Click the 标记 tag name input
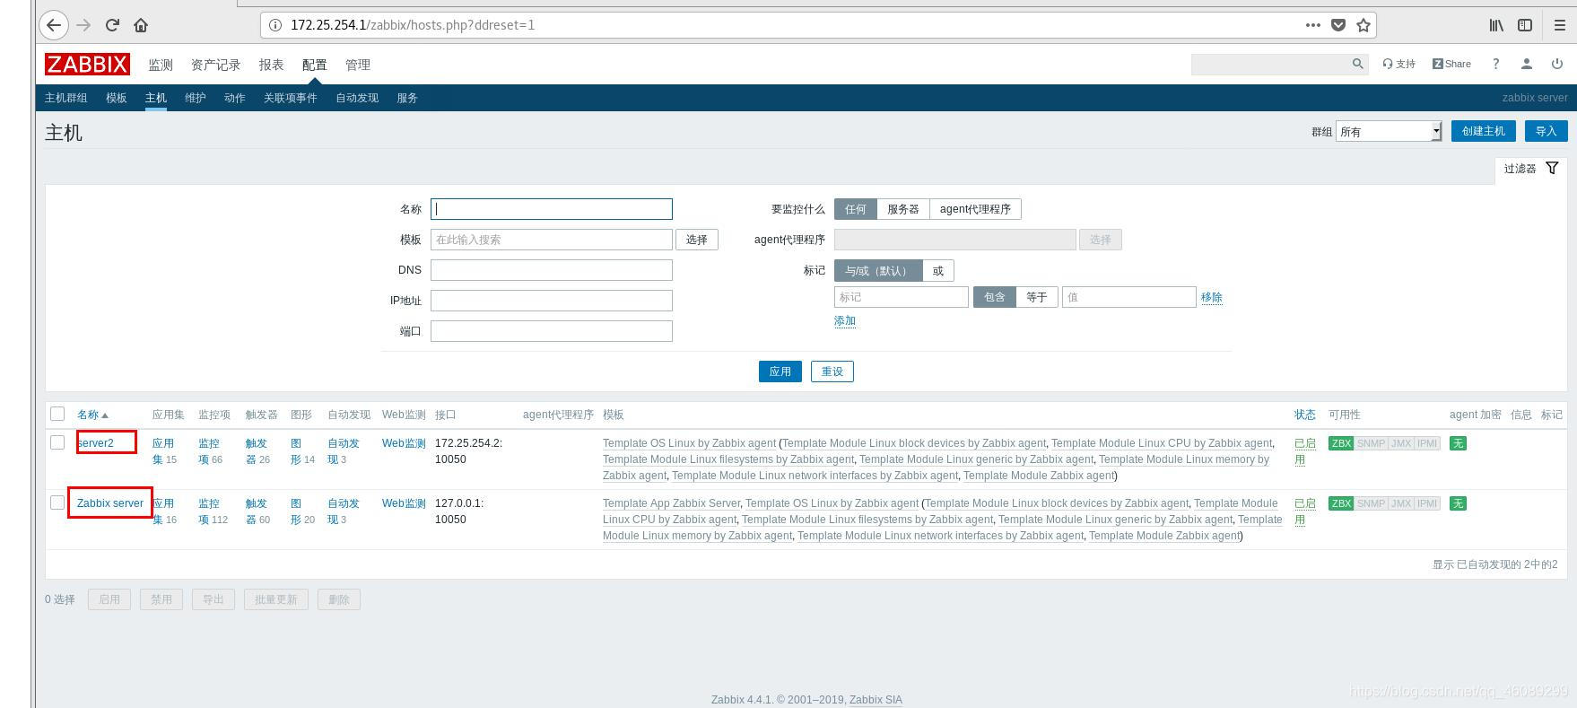1577x708 pixels. tap(901, 297)
